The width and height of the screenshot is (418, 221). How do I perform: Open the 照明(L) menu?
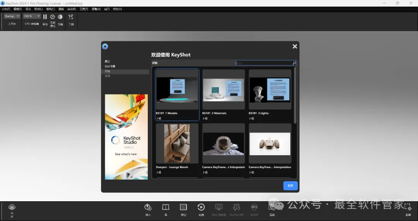(38, 9)
